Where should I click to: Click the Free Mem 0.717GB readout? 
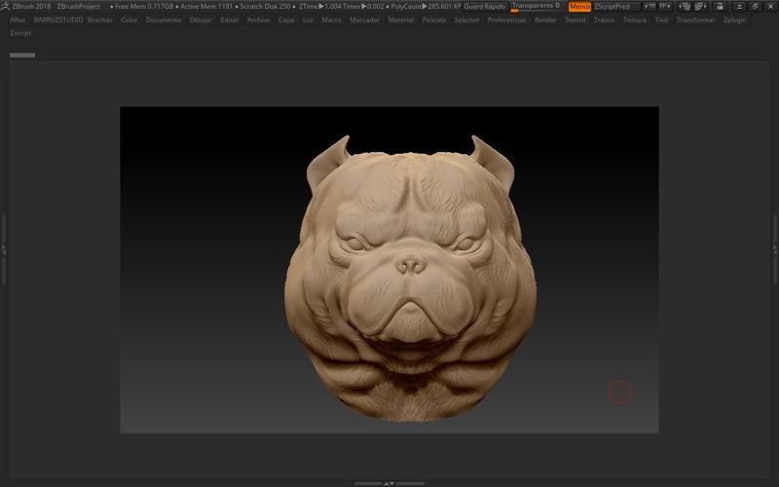(144, 7)
